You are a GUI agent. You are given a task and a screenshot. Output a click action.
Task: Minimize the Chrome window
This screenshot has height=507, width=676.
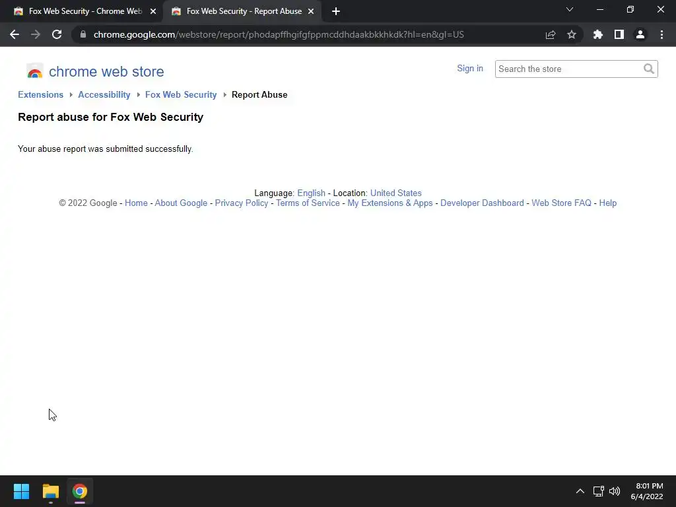[600, 9]
